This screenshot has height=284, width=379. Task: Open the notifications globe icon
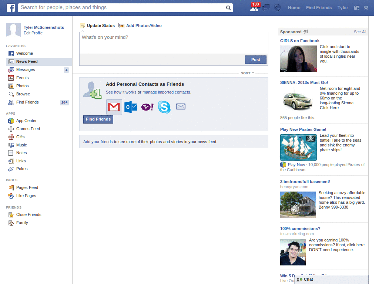pyautogui.click(x=277, y=8)
